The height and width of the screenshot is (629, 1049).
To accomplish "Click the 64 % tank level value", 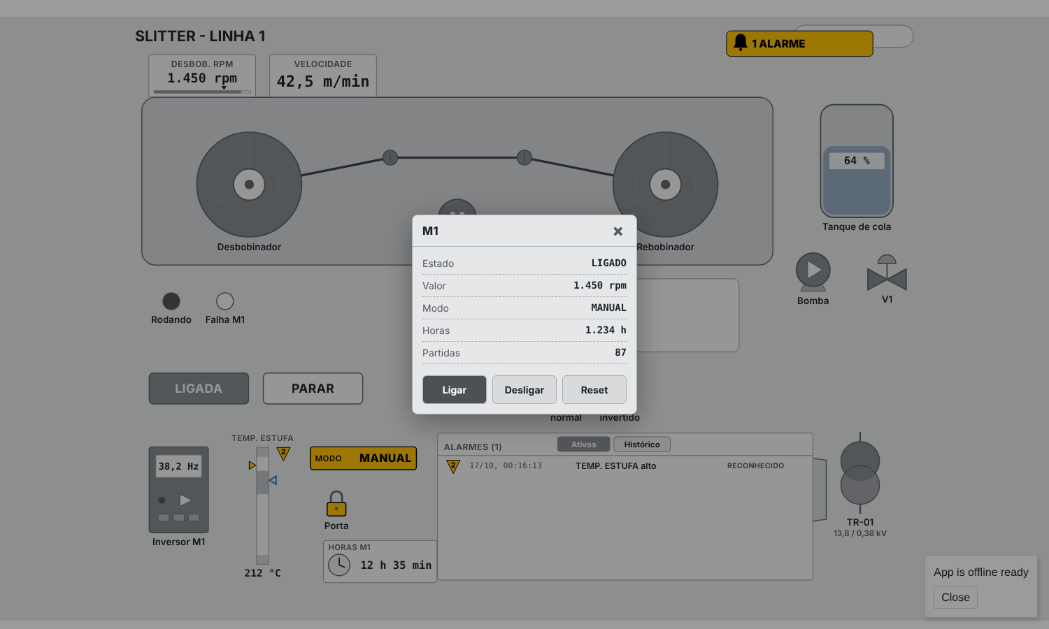I will point(857,161).
